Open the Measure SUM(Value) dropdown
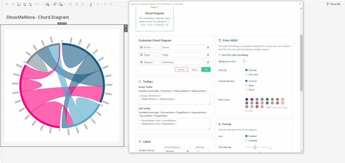345x163 pixels. pyautogui.click(x=186, y=62)
